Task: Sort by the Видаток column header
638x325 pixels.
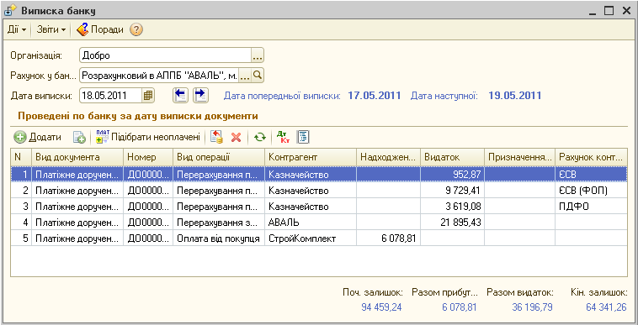Action: tap(453, 157)
